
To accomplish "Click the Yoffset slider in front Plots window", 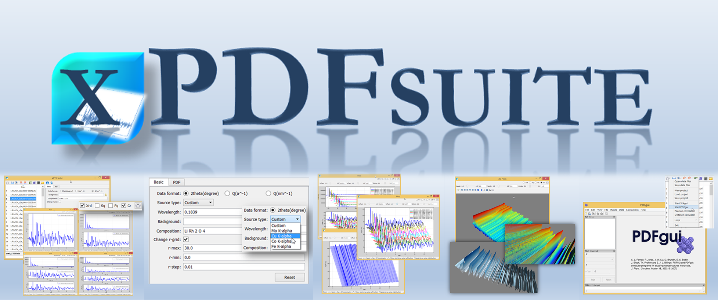I will (397, 204).
